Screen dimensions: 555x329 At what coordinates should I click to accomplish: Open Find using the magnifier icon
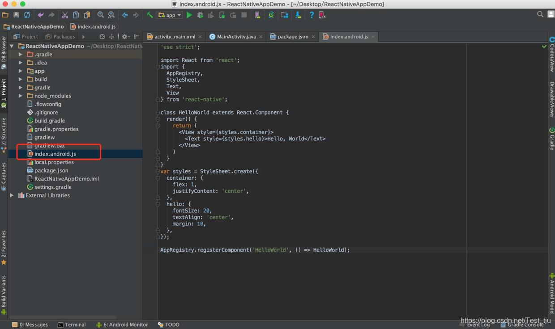click(101, 15)
